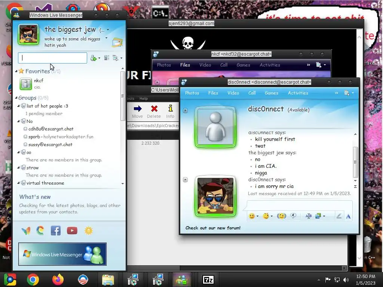
Task: Open the Files tab in disc0nnect chat
Action: 213,93
